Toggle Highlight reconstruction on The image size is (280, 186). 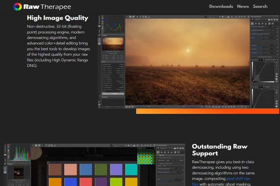pos(158,163)
